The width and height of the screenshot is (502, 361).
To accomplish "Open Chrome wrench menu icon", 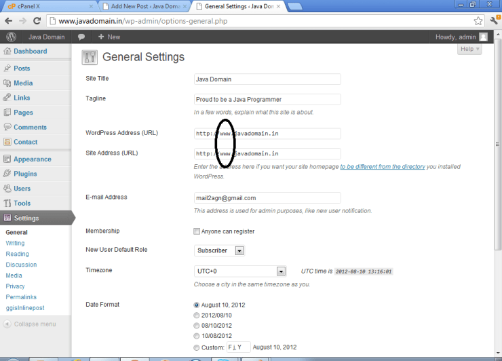I will pos(495,20).
